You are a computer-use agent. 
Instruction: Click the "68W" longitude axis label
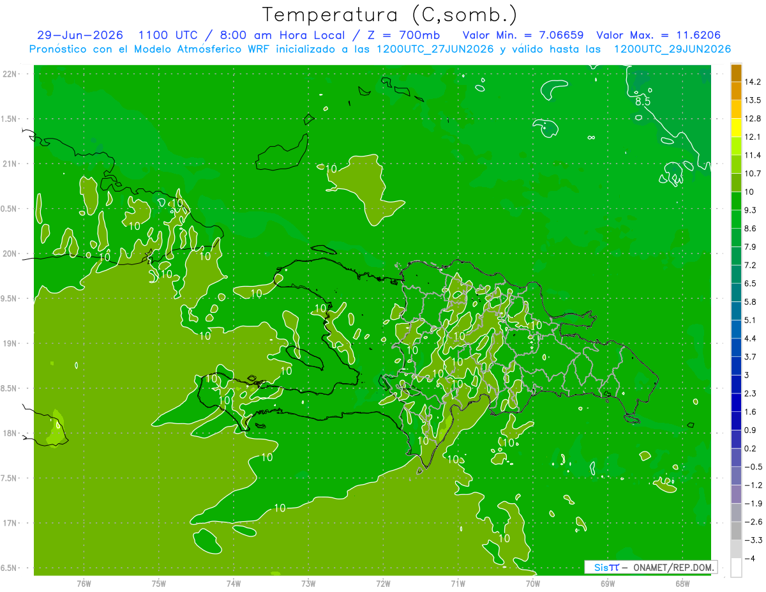(x=682, y=583)
